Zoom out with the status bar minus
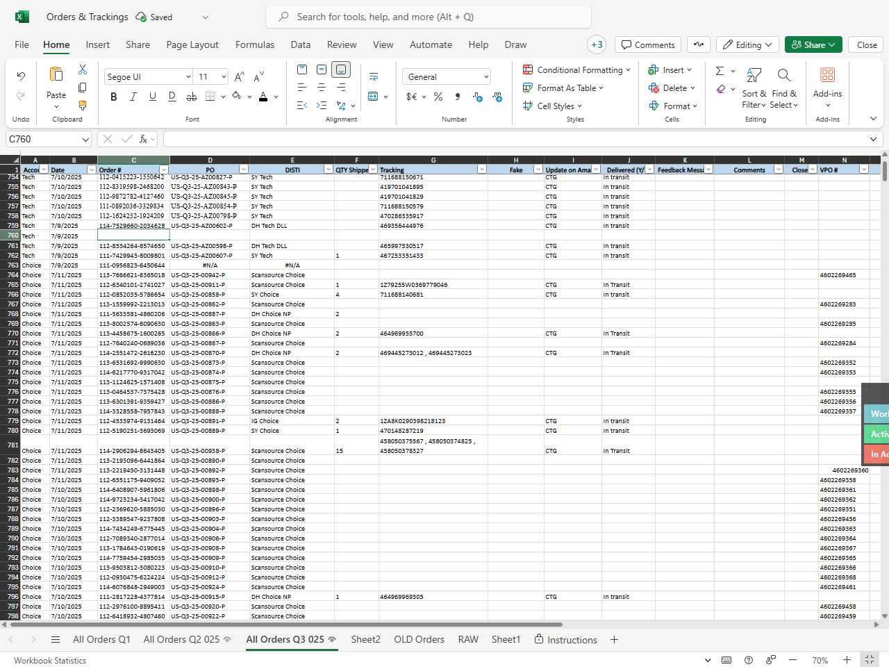 point(792,660)
